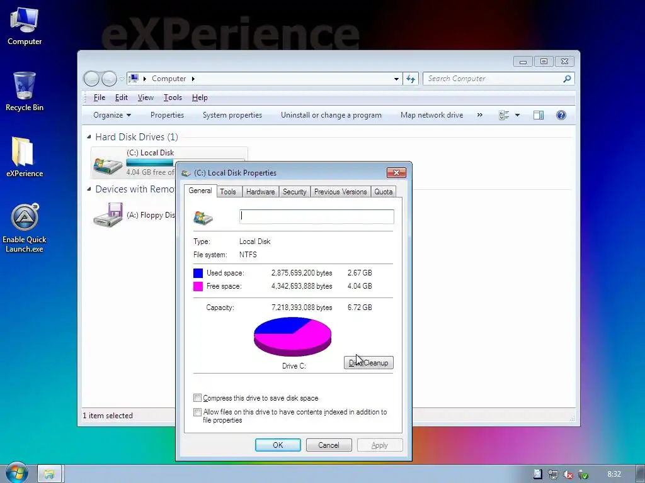The width and height of the screenshot is (645, 483).
Task: Select the Floppy Disk drive icon
Action: 108,215
